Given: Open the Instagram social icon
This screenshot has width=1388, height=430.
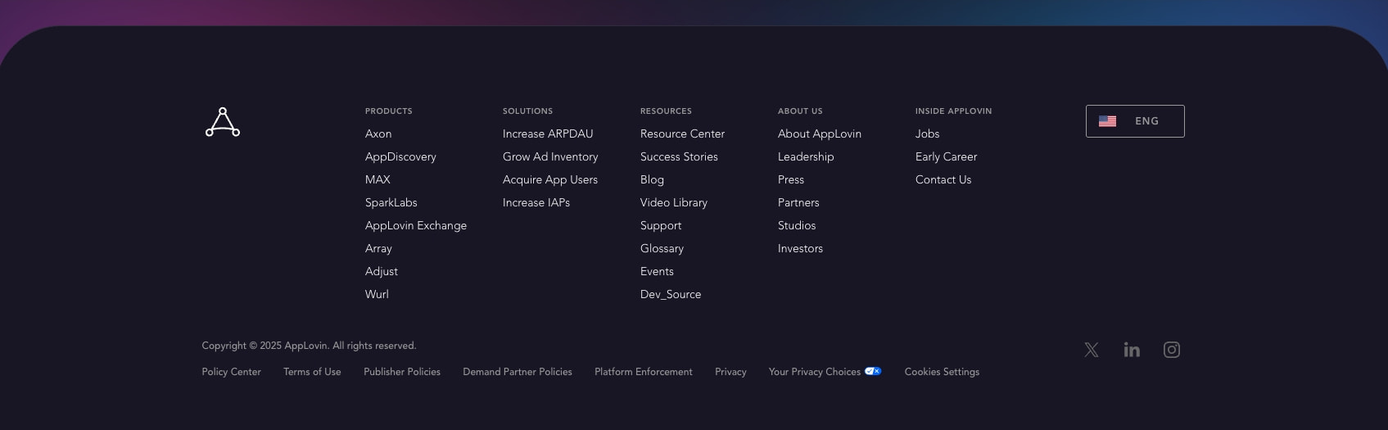Looking at the screenshot, I should pos(1172,350).
